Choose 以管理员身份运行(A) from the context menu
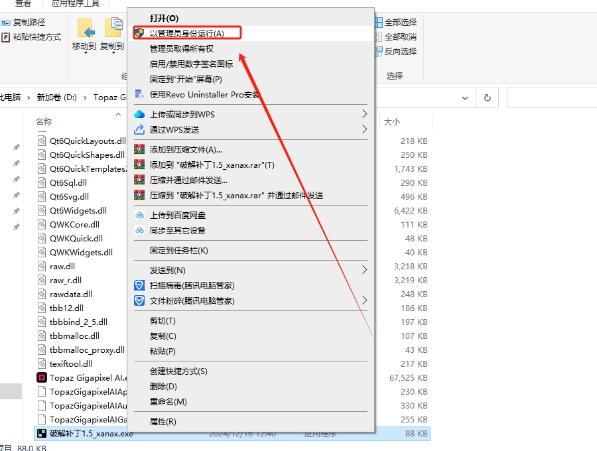 (186, 32)
